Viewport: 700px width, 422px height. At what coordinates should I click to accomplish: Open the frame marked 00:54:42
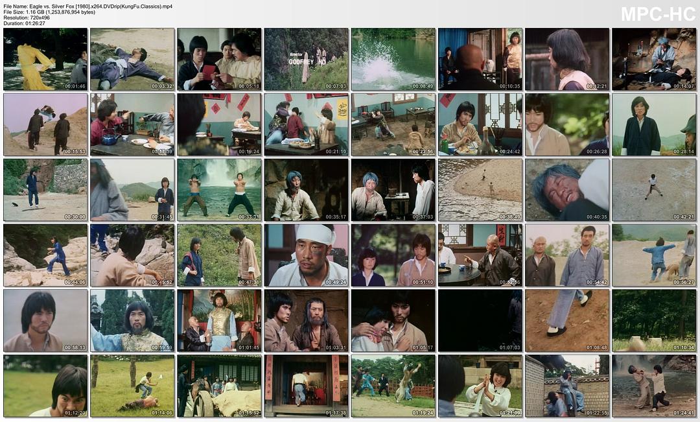[x=567, y=255]
